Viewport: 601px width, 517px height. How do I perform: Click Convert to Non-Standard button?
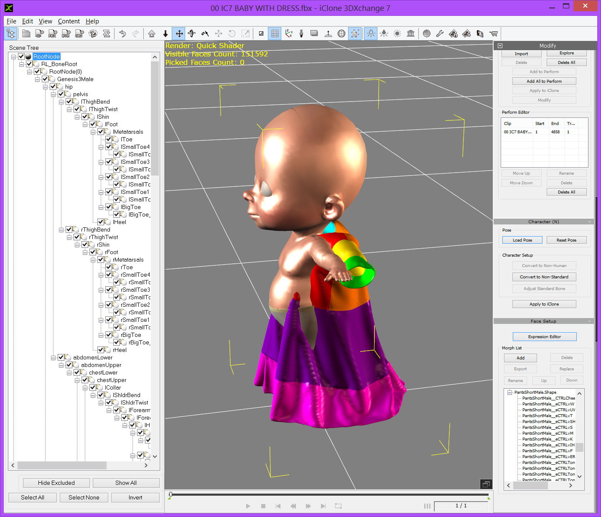pyautogui.click(x=544, y=277)
